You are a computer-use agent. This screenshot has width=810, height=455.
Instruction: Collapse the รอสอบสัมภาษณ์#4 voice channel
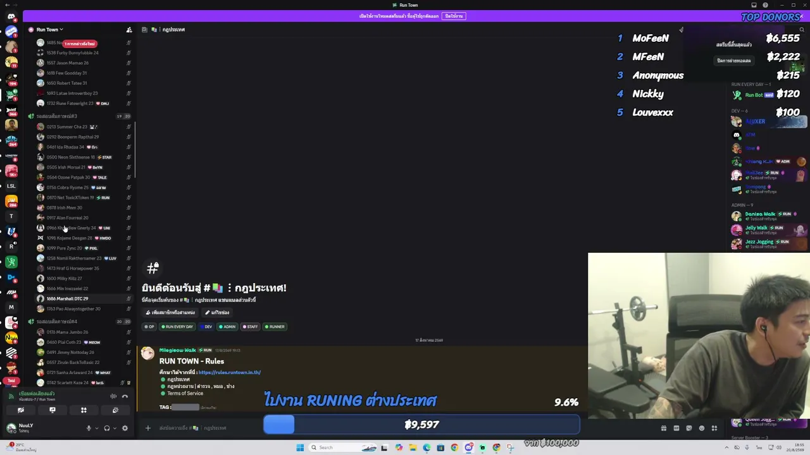click(x=56, y=322)
